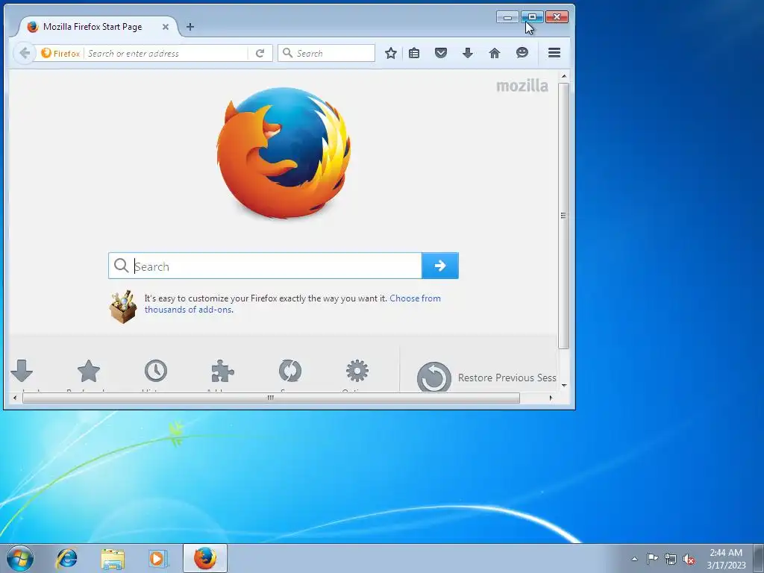Image resolution: width=764 pixels, height=573 pixels.
Task: Click the horizontal scrollbar thumb
Action: pyautogui.click(x=271, y=398)
